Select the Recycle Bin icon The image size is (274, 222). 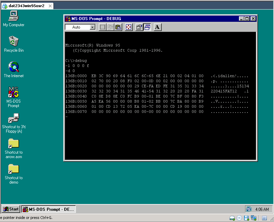14,41
